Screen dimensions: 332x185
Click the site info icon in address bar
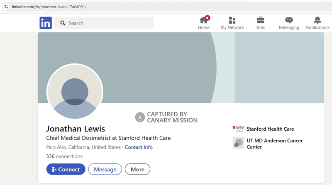pos(6,7)
